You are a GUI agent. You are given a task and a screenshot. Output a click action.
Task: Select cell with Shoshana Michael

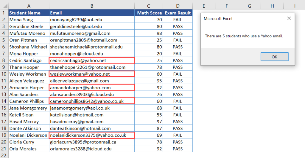pos(29,47)
